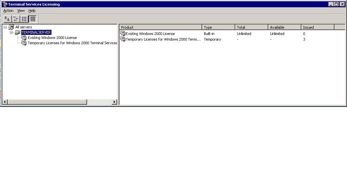Click the Terminal Services Licensing title bar icon
Viewport: 347px width, 169px height.
click(x=5, y=4)
